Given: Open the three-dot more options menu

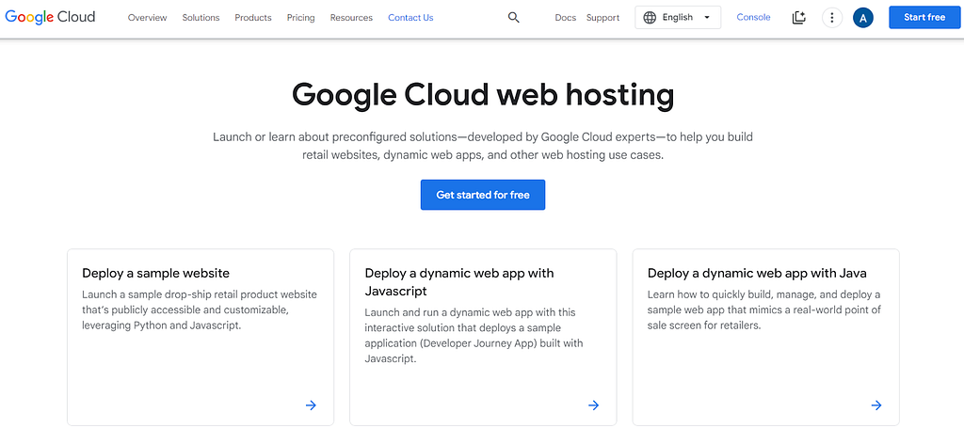Looking at the screenshot, I should coord(832,17).
